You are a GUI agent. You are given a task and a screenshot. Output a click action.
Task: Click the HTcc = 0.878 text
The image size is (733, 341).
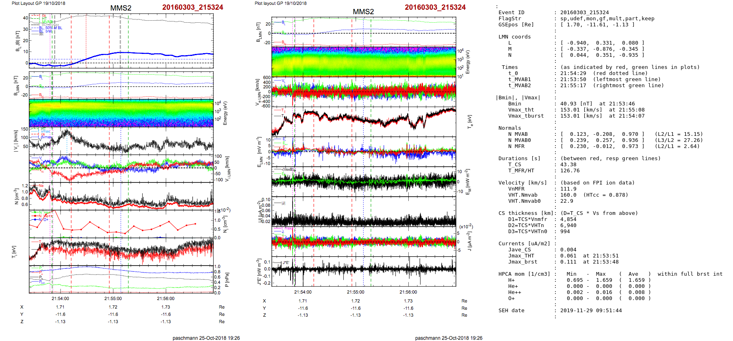click(x=605, y=195)
